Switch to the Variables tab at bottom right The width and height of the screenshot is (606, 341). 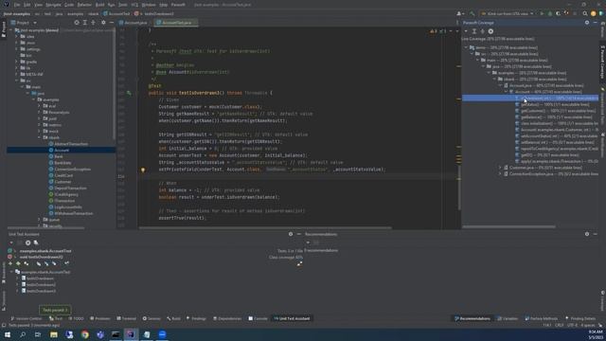point(508,318)
